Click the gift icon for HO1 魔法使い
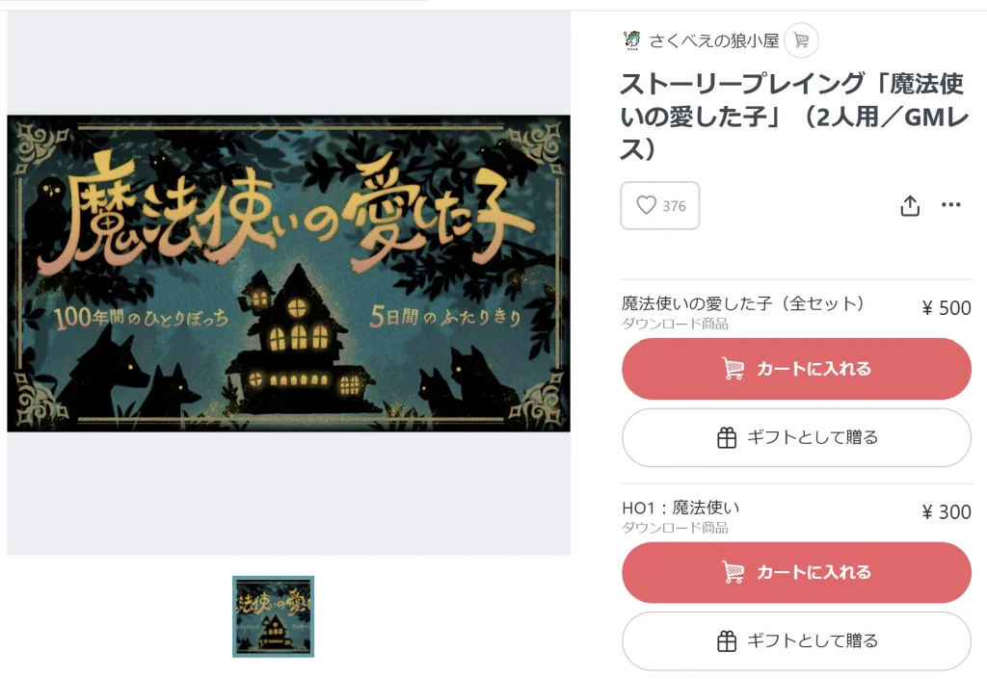This screenshot has height=679, width=987. pyautogui.click(x=727, y=641)
